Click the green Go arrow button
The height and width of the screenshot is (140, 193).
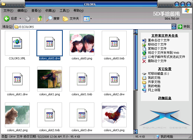(x=180, y=27)
